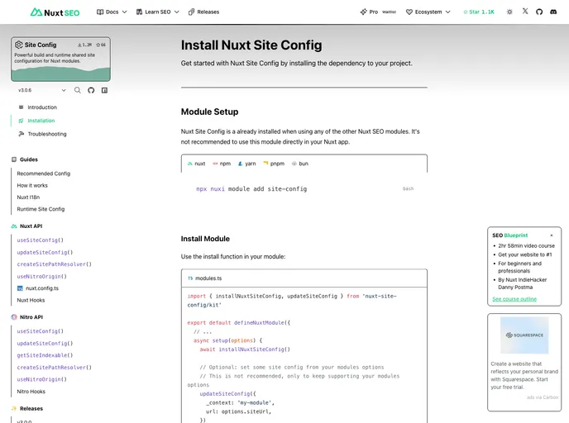569x423 pixels.
Task: Open the sidebar GitHub repository icon
Action: (x=91, y=90)
